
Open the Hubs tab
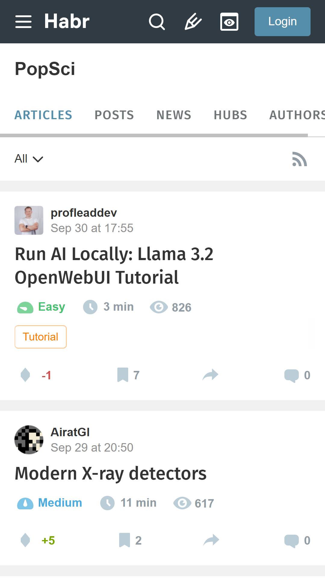pyautogui.click(x=231, y=115)
